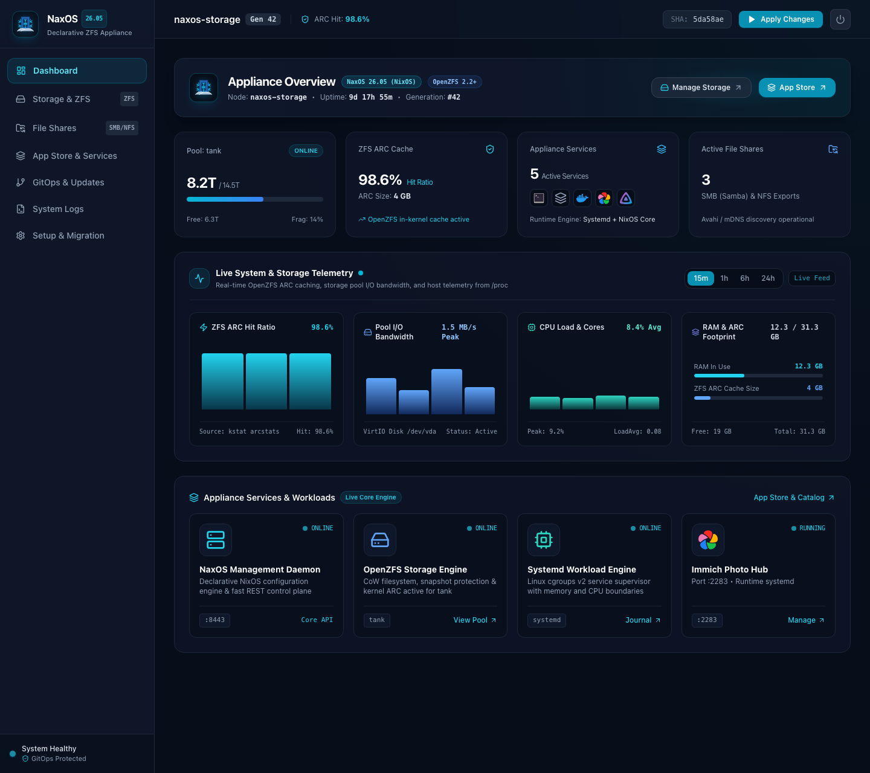Viewport: 870px width, 773px height.
Task: Open GitOps & Updates page
Action: click(77, 182)
